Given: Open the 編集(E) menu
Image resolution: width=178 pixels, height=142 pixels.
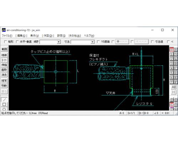Looking at the screenshot, I should tap(21, 35).
